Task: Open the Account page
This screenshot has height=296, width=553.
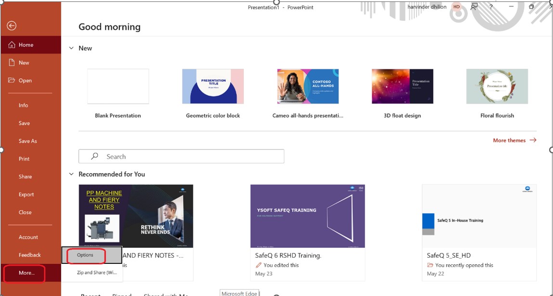Action: (x=28, y=237)
